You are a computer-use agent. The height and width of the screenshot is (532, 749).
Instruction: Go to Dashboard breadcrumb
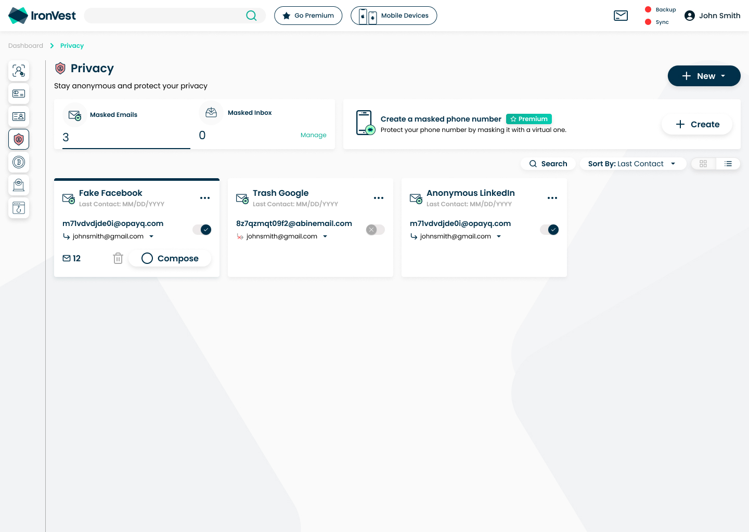[25, 46]
